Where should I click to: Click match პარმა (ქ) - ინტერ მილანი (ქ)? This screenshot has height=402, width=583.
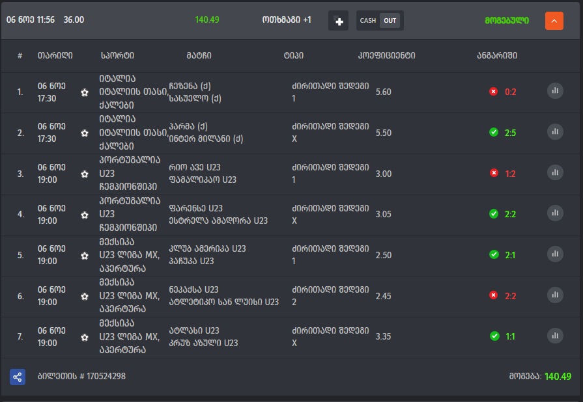206,133
